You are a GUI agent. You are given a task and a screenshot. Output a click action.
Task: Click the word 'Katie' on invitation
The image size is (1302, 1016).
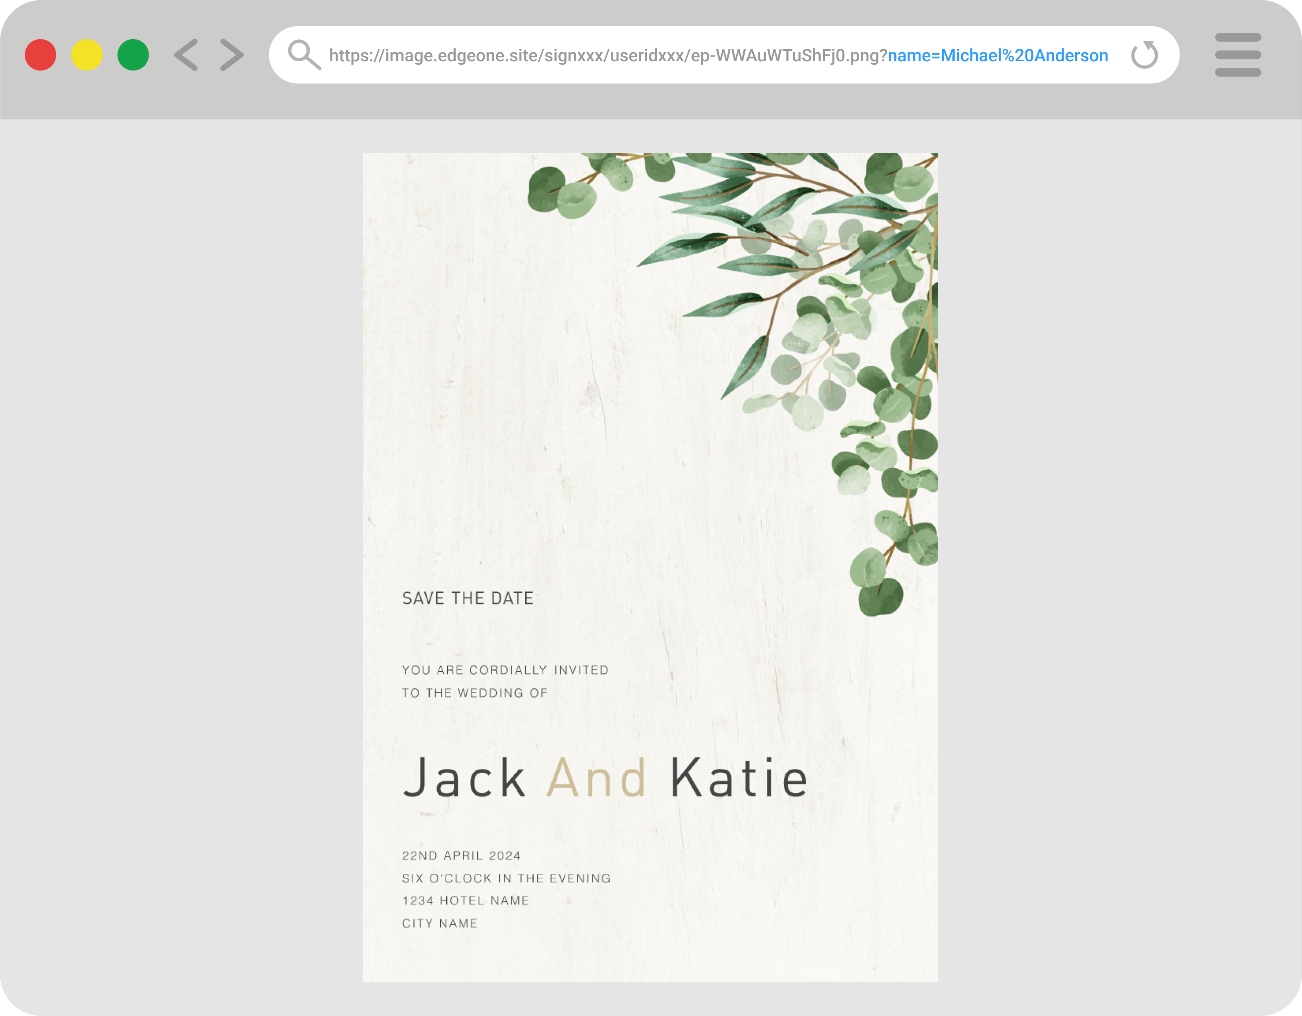739,777
